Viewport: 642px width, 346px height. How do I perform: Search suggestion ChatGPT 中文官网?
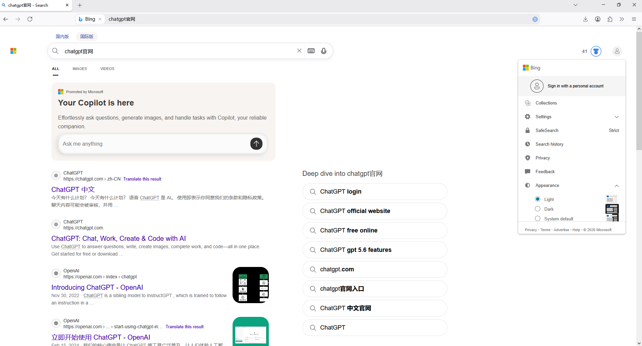[x=375, y=308]
